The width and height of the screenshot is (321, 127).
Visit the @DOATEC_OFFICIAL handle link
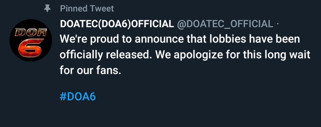[225, 24]
